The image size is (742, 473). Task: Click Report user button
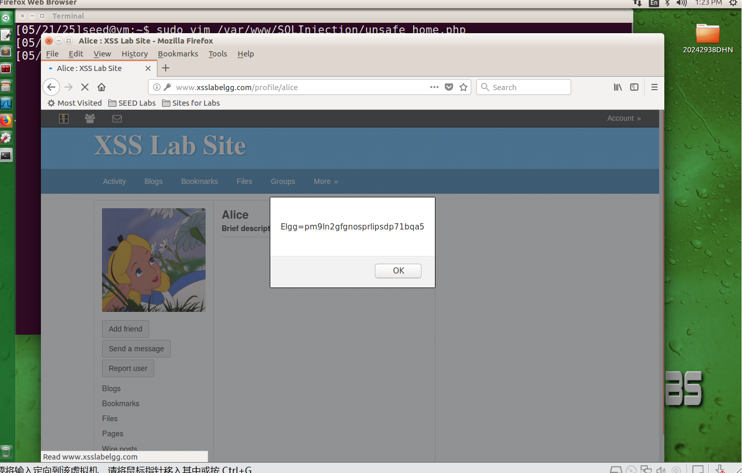(x=128, y=368)
